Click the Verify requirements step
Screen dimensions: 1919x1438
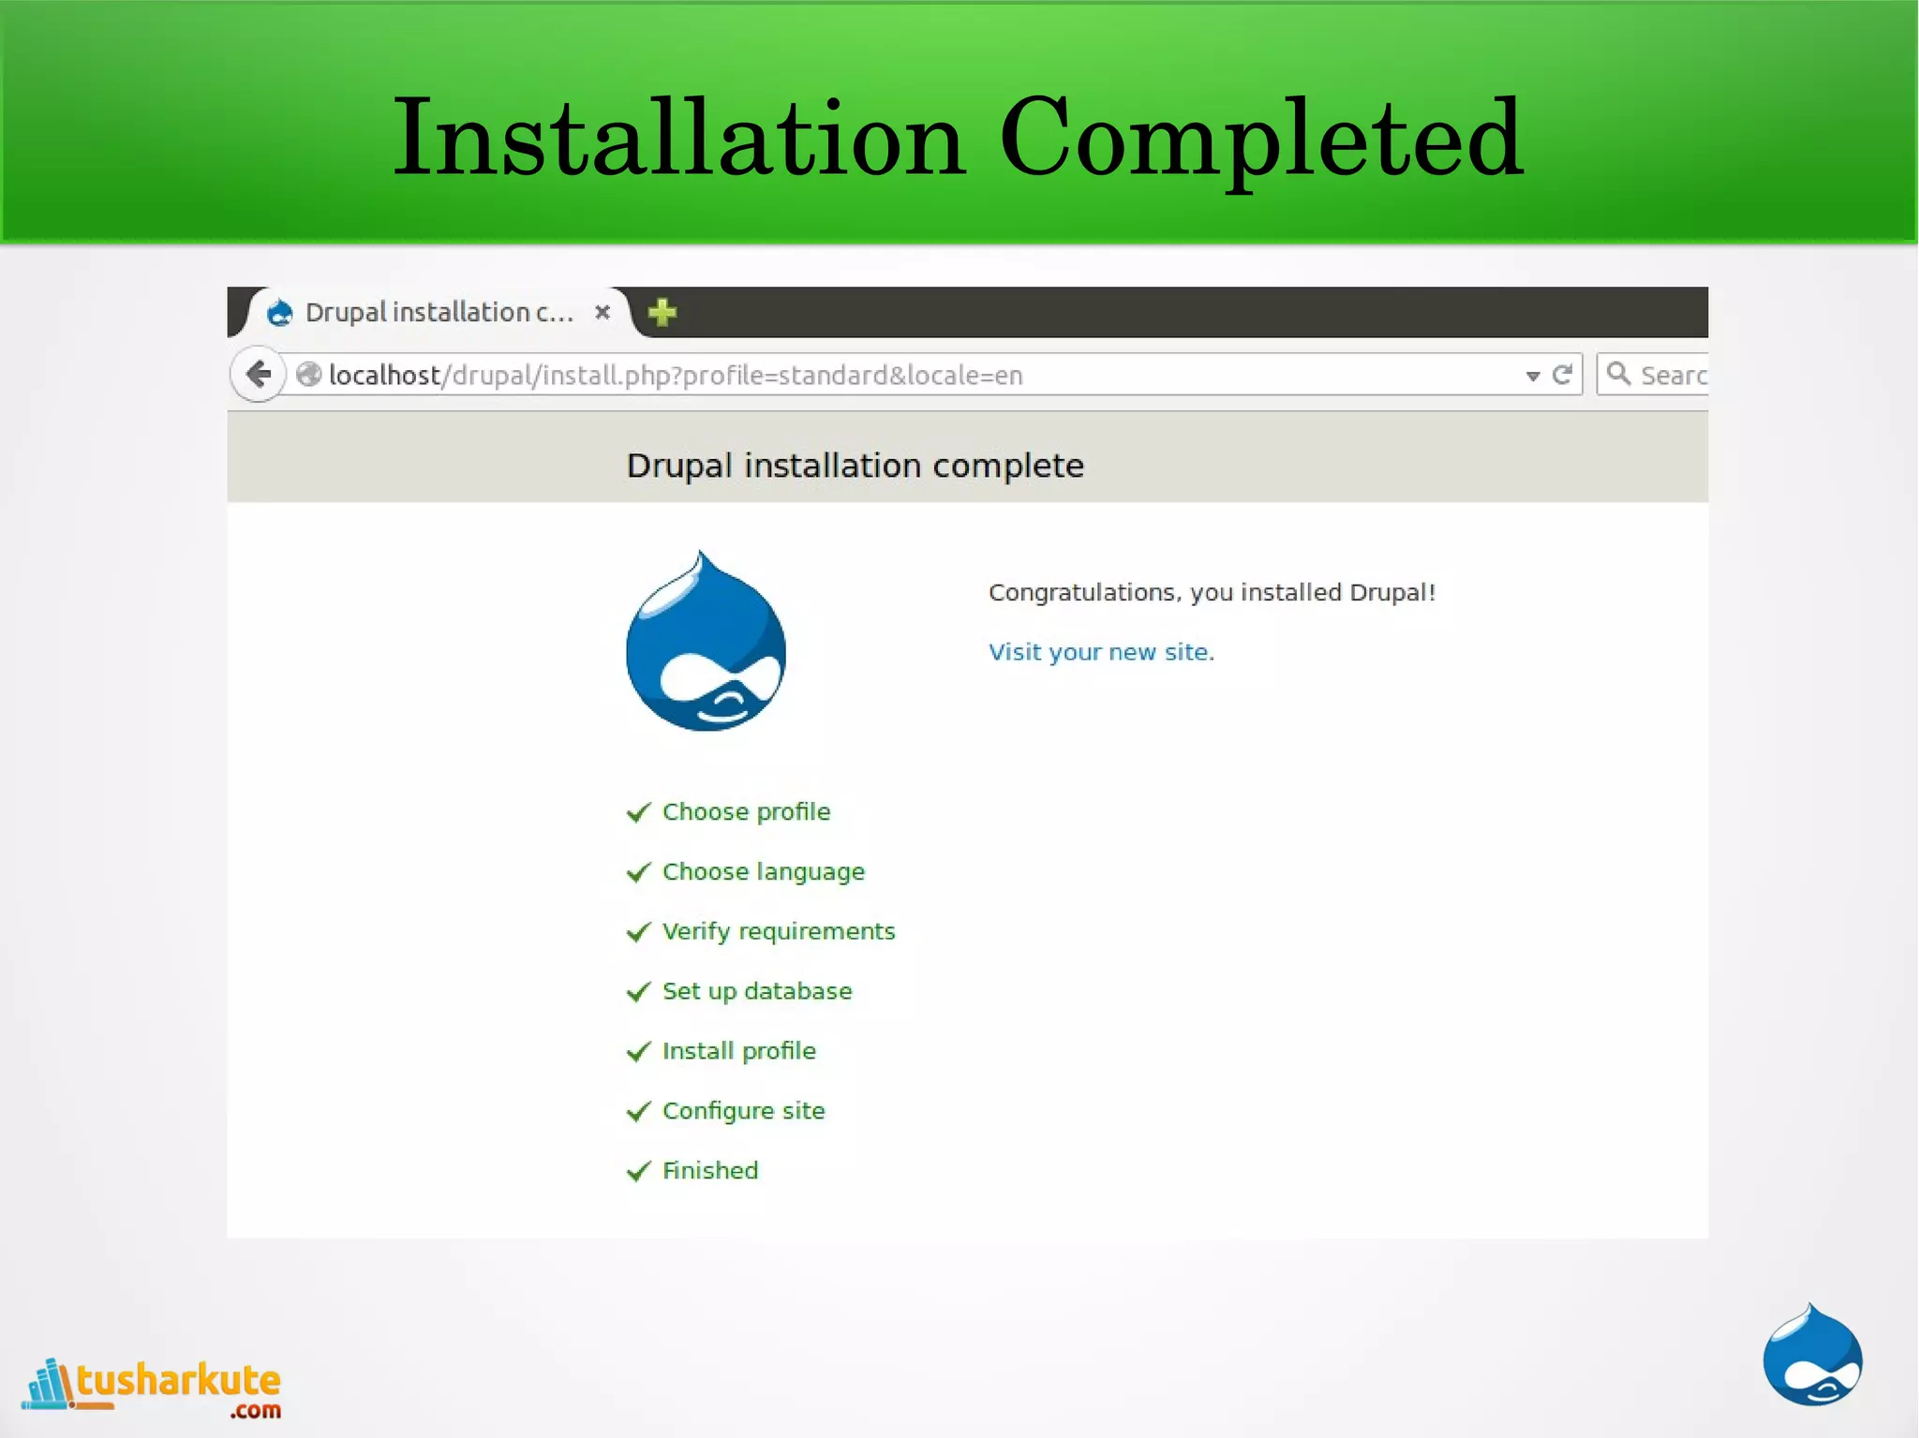(779, 931)
